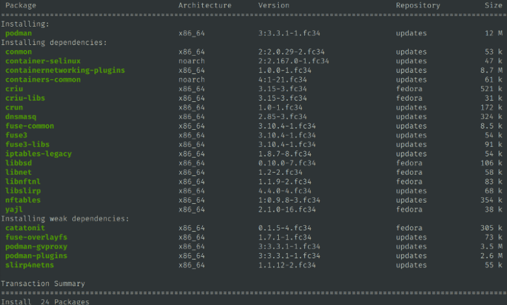Select the slirp4netns package

tap(29, 265)
